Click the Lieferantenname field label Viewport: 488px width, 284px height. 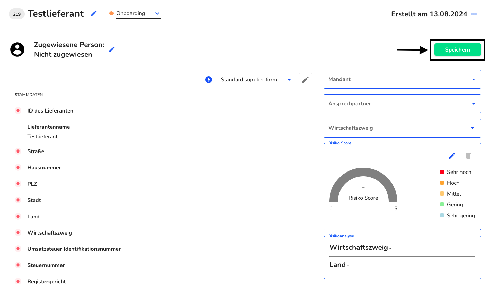[x=49, y=127]
